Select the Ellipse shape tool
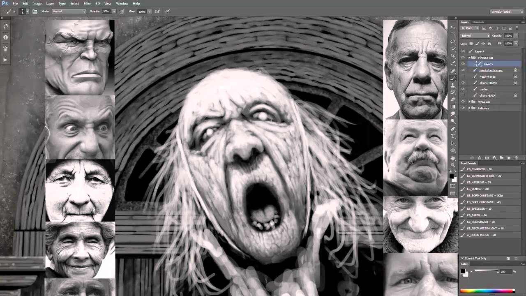The width and height of the screenshot is (526, 296). pos(453,150)
